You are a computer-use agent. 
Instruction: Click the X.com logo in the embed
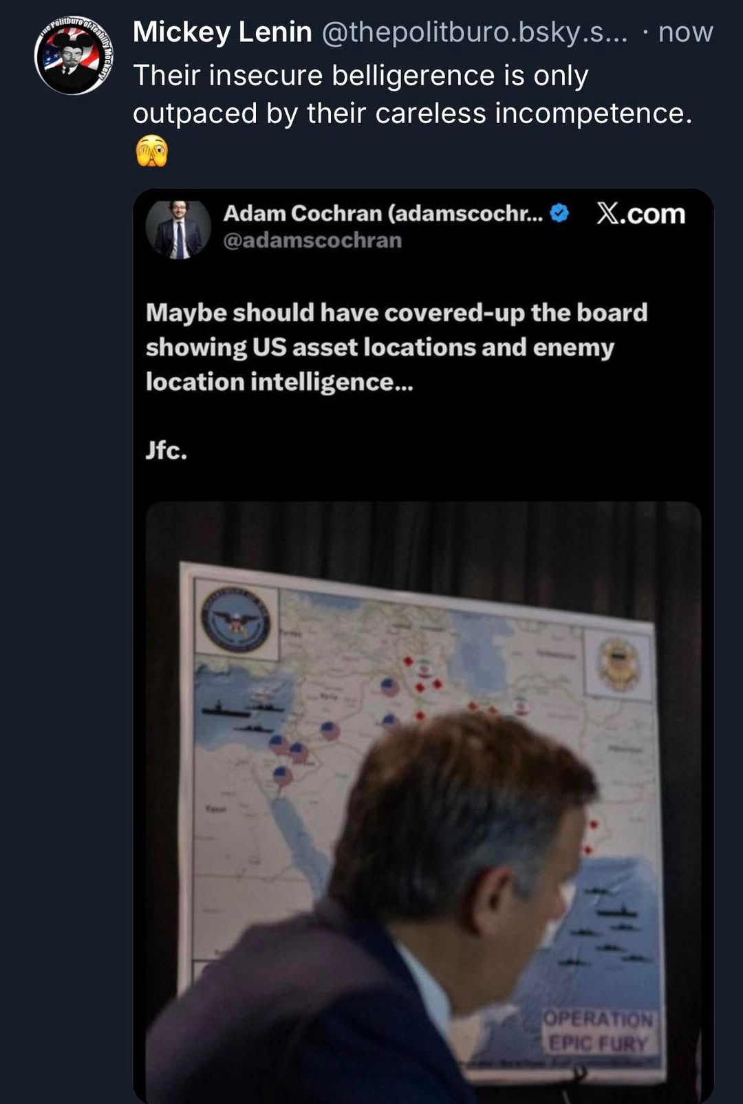coord(640,214)
